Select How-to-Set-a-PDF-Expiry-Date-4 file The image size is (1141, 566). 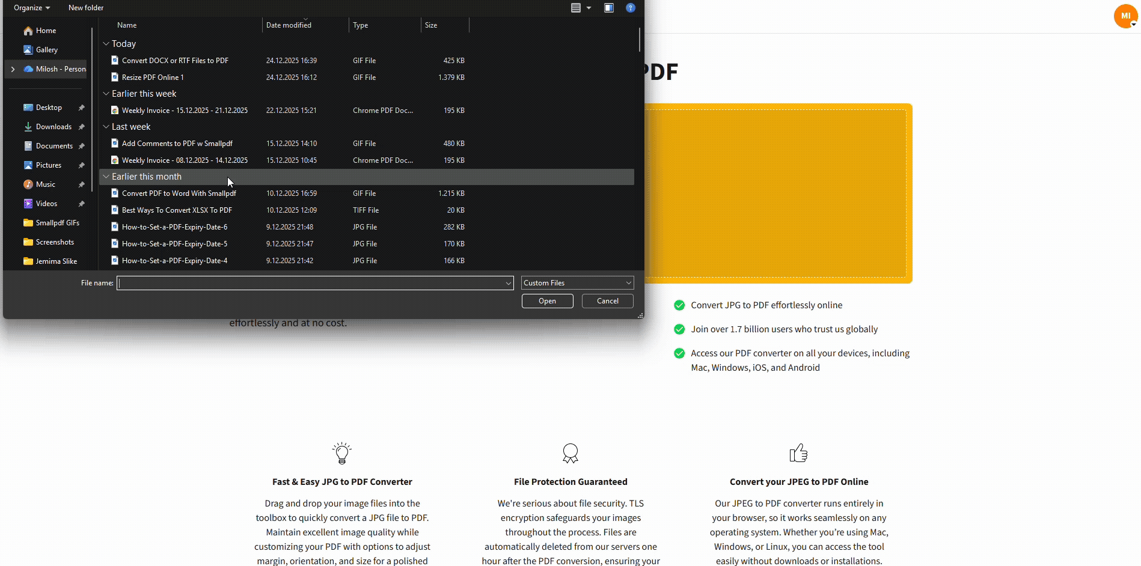pyautogui.click(x=174, y=261)
